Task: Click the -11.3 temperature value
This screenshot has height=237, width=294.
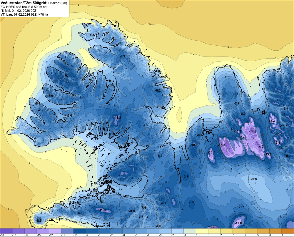Action: 117,117
